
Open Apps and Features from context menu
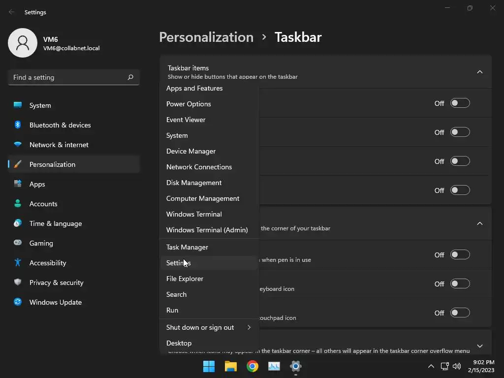tap(209, 88)
